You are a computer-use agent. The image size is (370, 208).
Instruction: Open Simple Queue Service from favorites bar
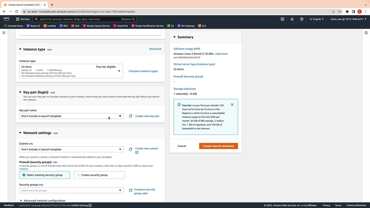(96, 26)
